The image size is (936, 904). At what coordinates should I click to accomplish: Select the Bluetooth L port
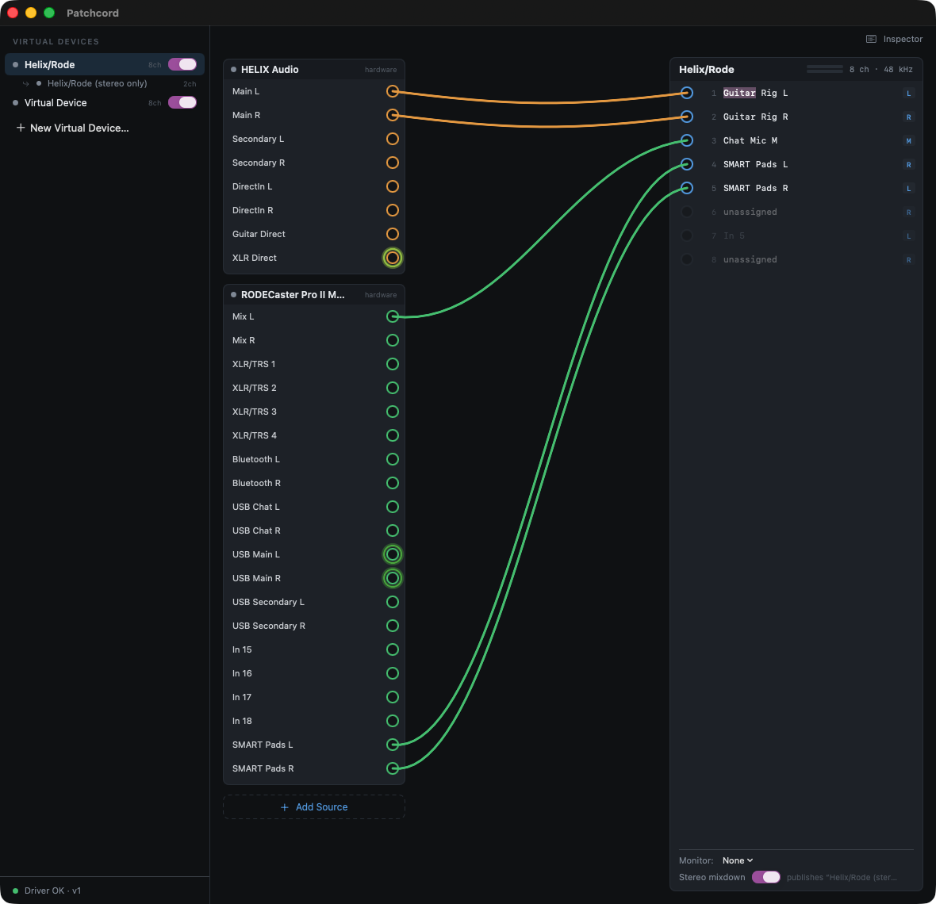(392, 459)
